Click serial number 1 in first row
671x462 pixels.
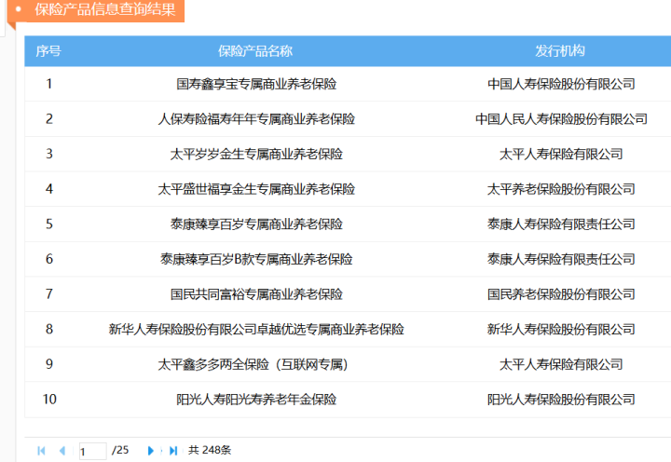coord(49,84)
